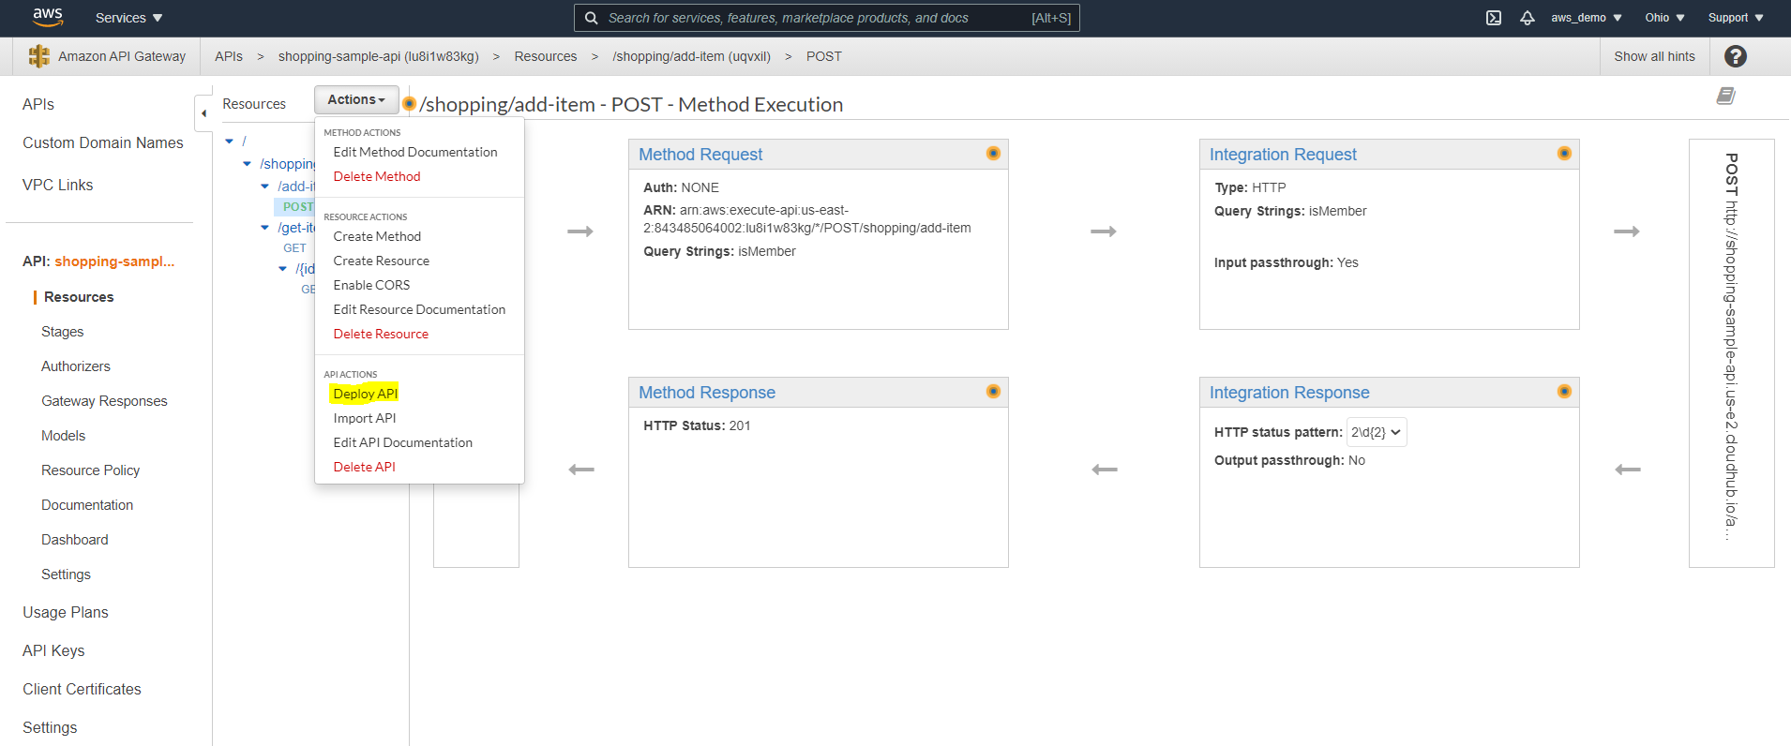Open Resource Policy in the sidebar

91,470
